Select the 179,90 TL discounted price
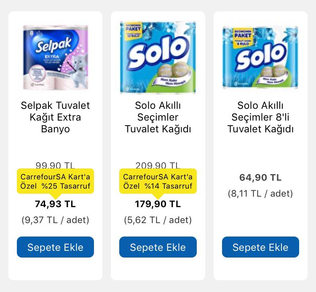This screenshot has height=292, width=316. tap(158, 204)
